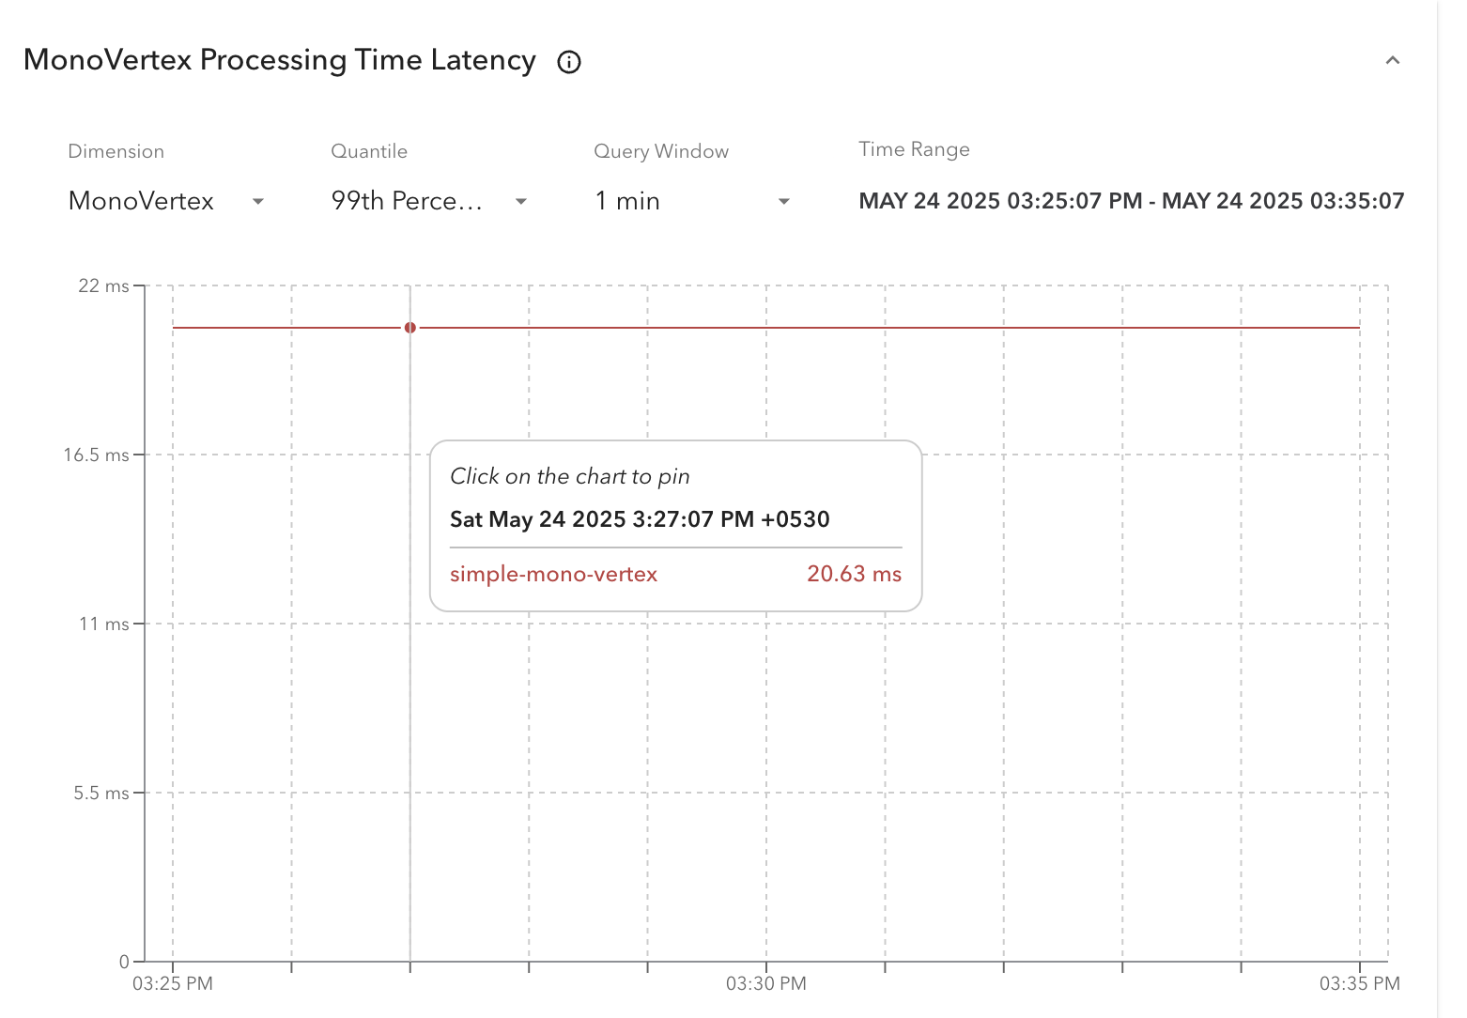
Task: Open the Quantile dropdown arrow
Action: 521,201
